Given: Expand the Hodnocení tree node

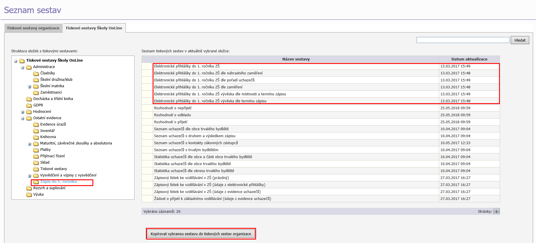Looking at the screenshot, I should tap(23, 112).
